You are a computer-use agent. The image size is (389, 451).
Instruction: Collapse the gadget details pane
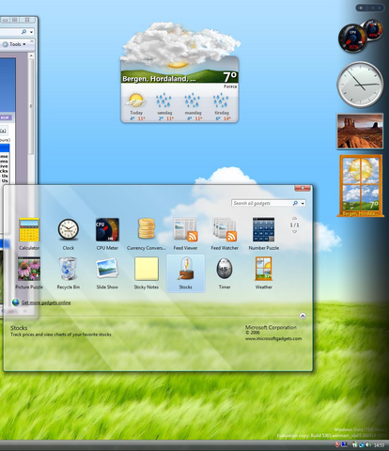[x=303, y=316]
